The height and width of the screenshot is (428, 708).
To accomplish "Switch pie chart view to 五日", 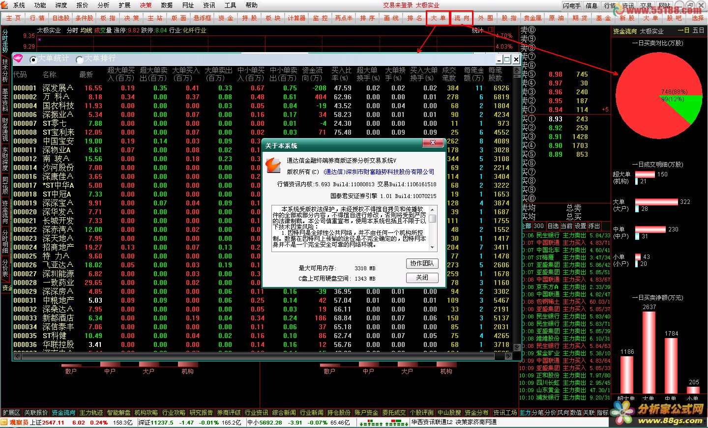I will tap(699, 30).
